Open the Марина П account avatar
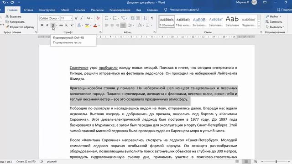 pyautogui.click(x=254, y=2)
